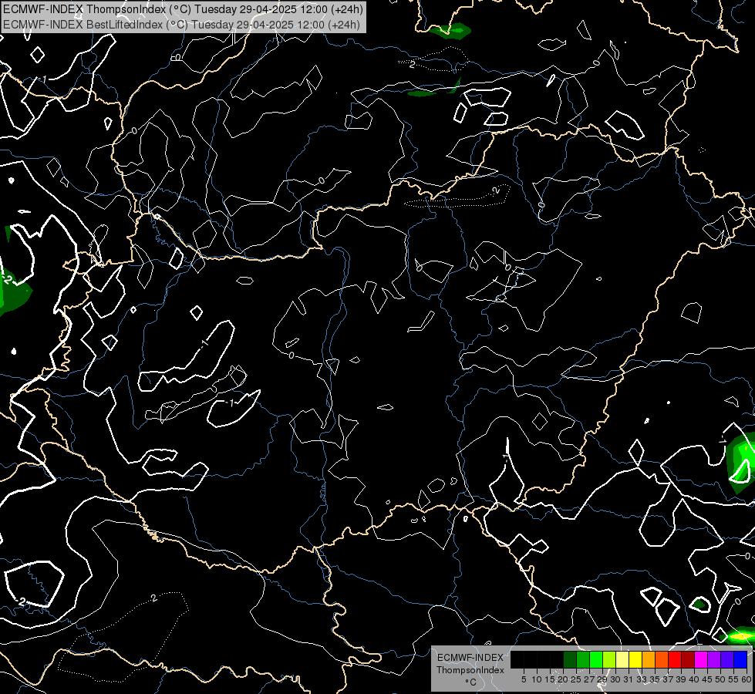Click the legend tick value 5
The image size is (755, 694).
pos(524,679)
